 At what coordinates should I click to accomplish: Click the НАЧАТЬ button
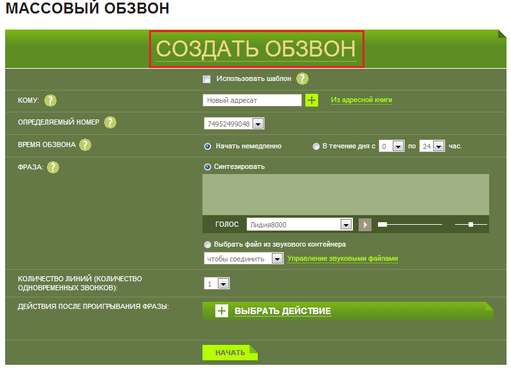[229, 353]
